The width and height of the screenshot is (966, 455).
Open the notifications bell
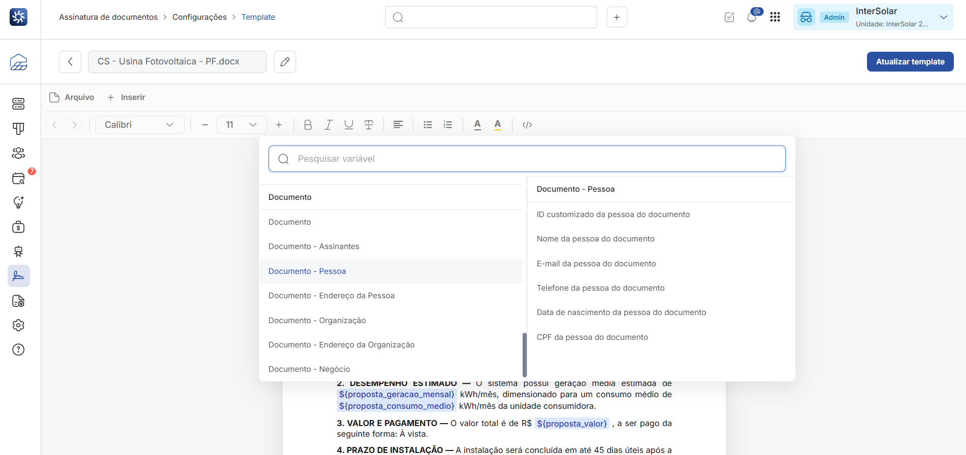coord(752,17)
